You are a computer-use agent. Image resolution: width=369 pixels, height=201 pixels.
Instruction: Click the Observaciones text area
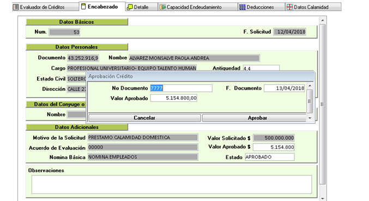tap(172, 184)
